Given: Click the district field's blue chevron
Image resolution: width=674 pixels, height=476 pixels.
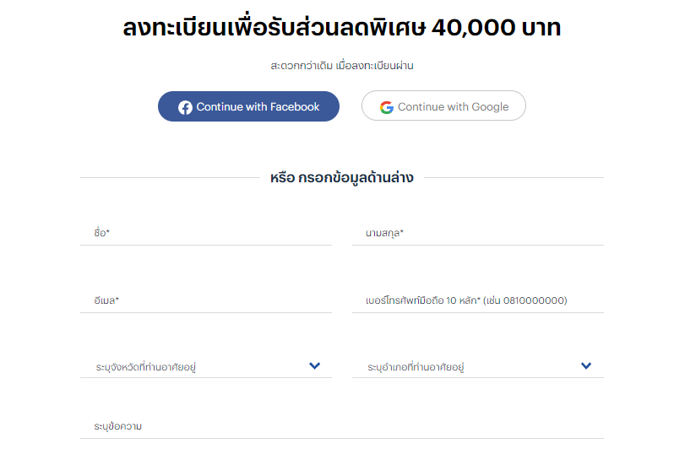Looking at the screenshot, I should [586, 365].
